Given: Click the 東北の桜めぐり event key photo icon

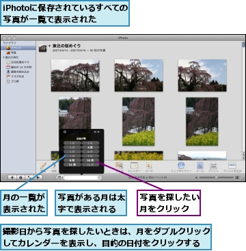Looking at the screenshot, I should [x=42, y=48].
